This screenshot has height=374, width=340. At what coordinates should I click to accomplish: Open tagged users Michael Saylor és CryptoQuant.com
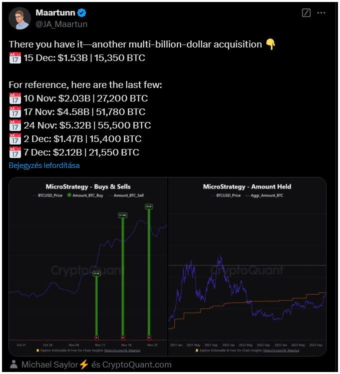(96, 364)
